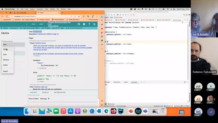Open Maps from the Dock

[x=49, y=111]
